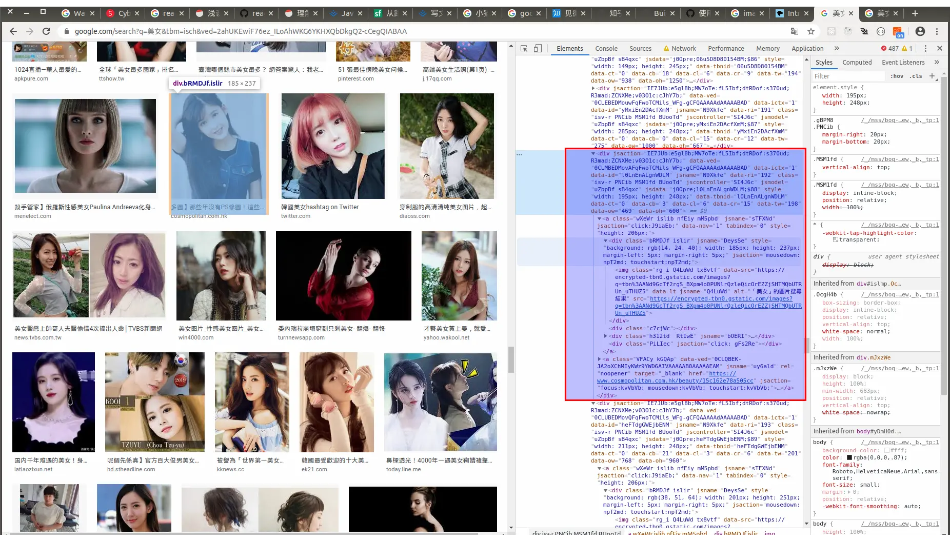950x541 pixels.
Task: Expand the collapsed div with data-ri 191
Action: click(x=593, y=88)
